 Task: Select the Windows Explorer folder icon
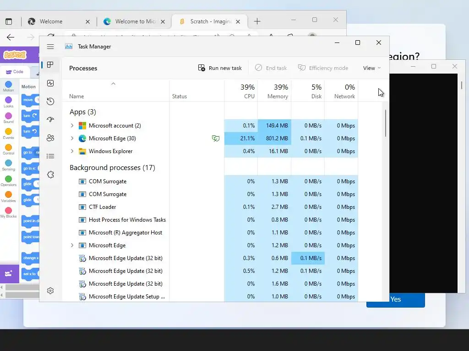coord(82,151)
